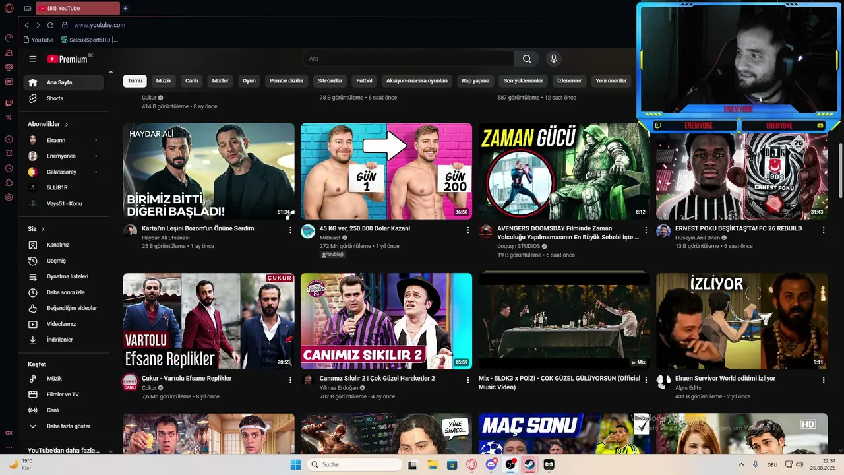The height and width of the screenshot is (475, 844).
Task: Open YouTube bookmark in bookmarks bar
Action: point(38,40)
